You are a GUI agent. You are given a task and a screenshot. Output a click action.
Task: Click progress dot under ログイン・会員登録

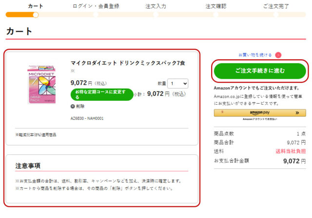(x=96, y=15)
